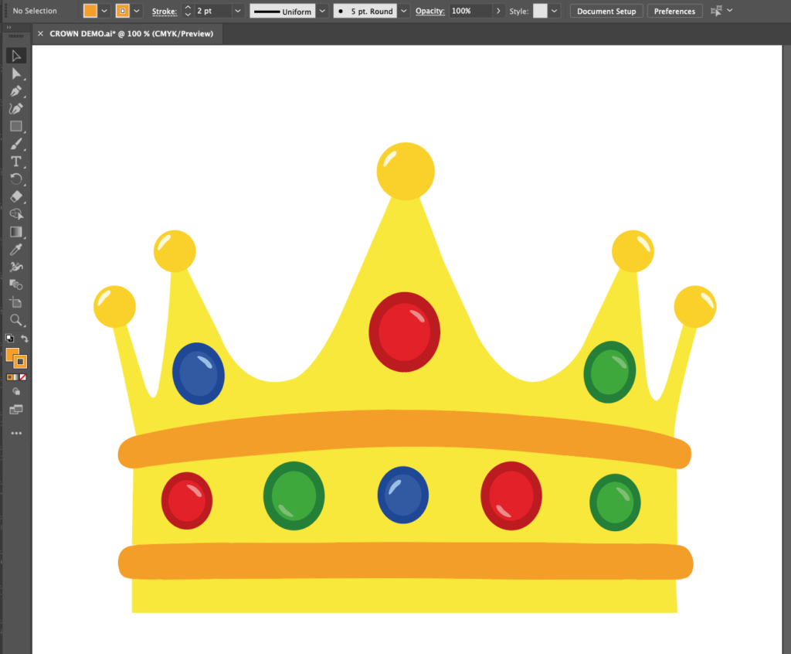Open the 5 pt. Round brush dropdown
791x654 pixels.
pyautogui.click(x=404, y=12)
